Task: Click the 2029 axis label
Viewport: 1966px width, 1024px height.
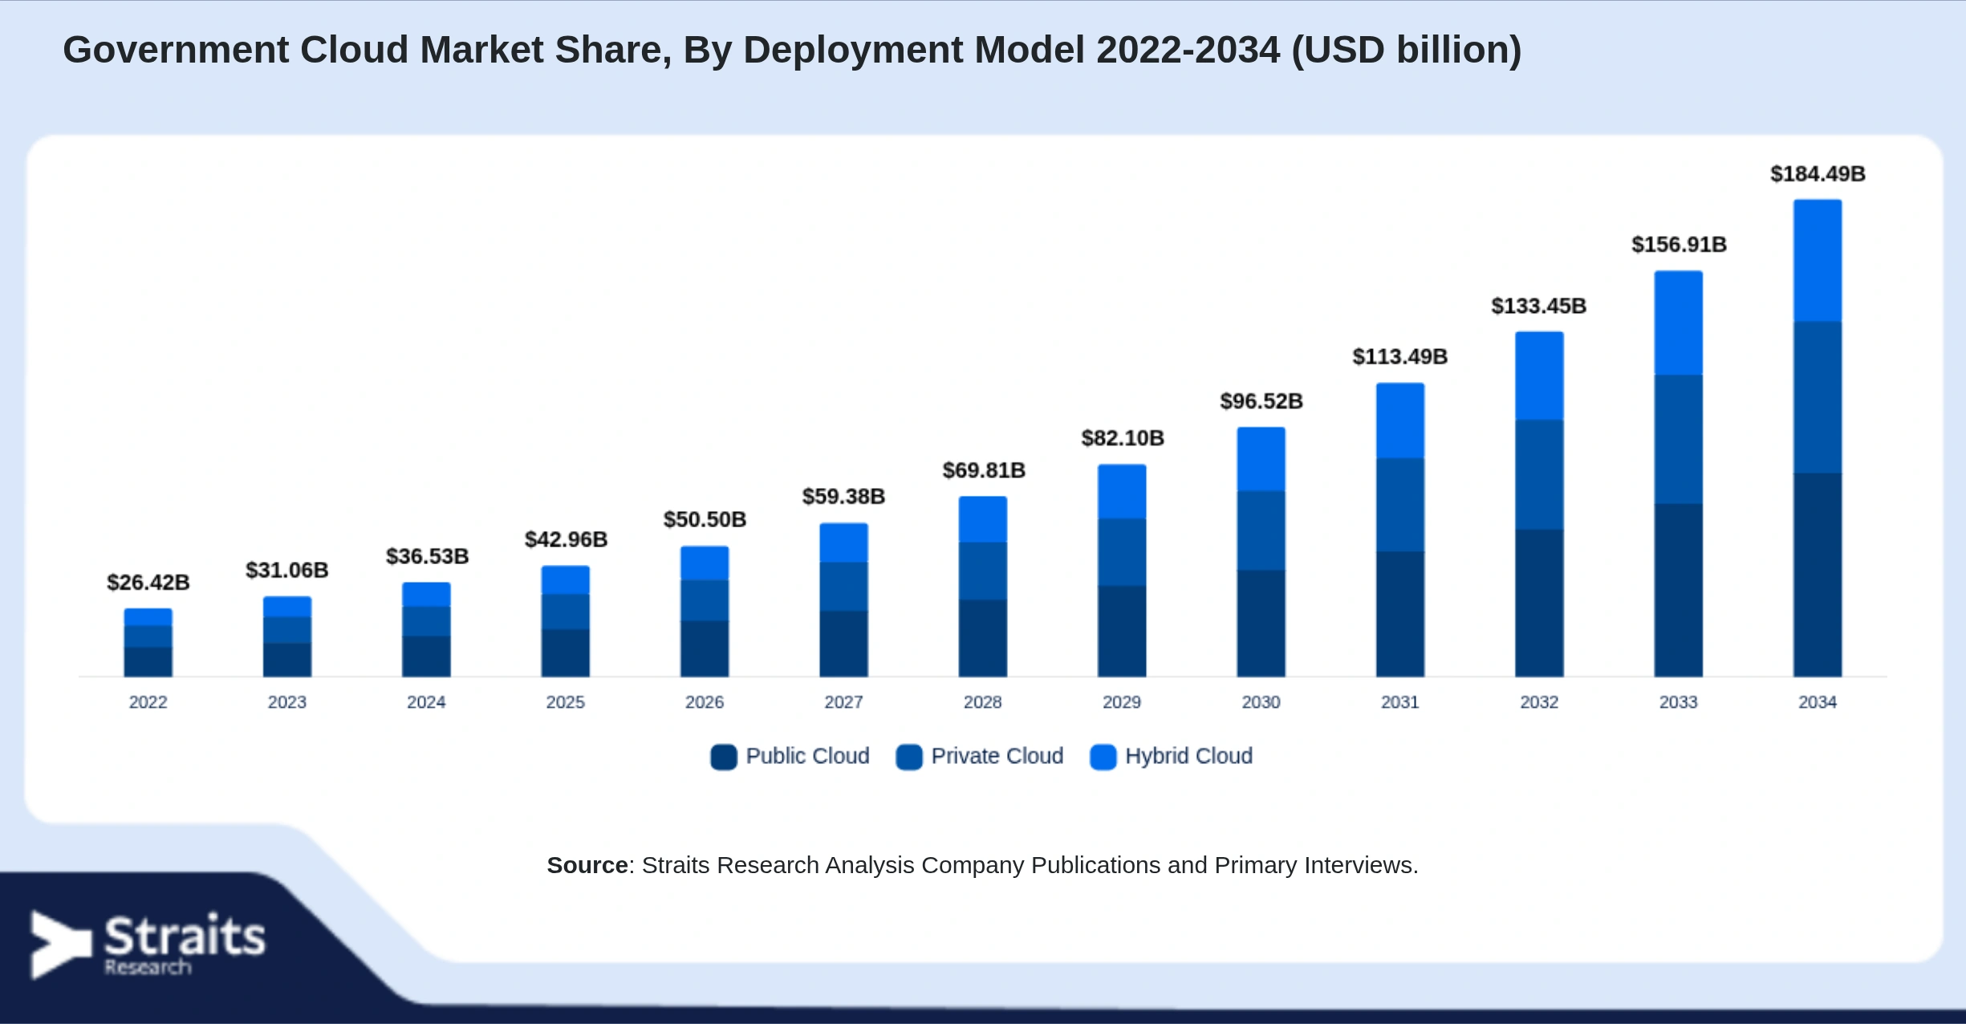Action: pos(1122,702)
